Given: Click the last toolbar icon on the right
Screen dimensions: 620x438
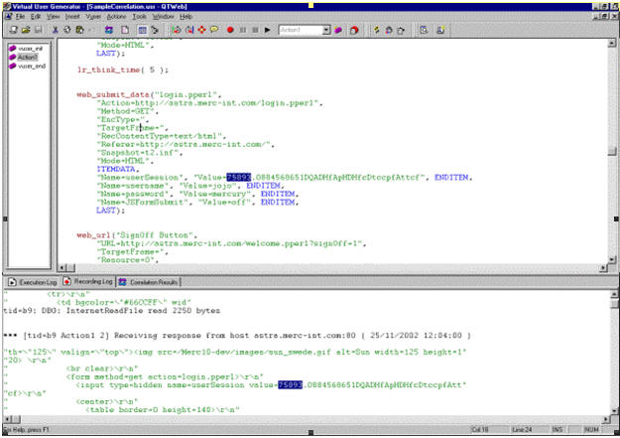Looking at the screenshot, I should (440, 30).
